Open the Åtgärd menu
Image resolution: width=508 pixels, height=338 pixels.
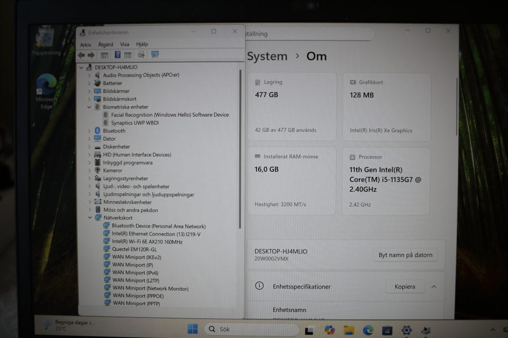click(x=106, y=44)
